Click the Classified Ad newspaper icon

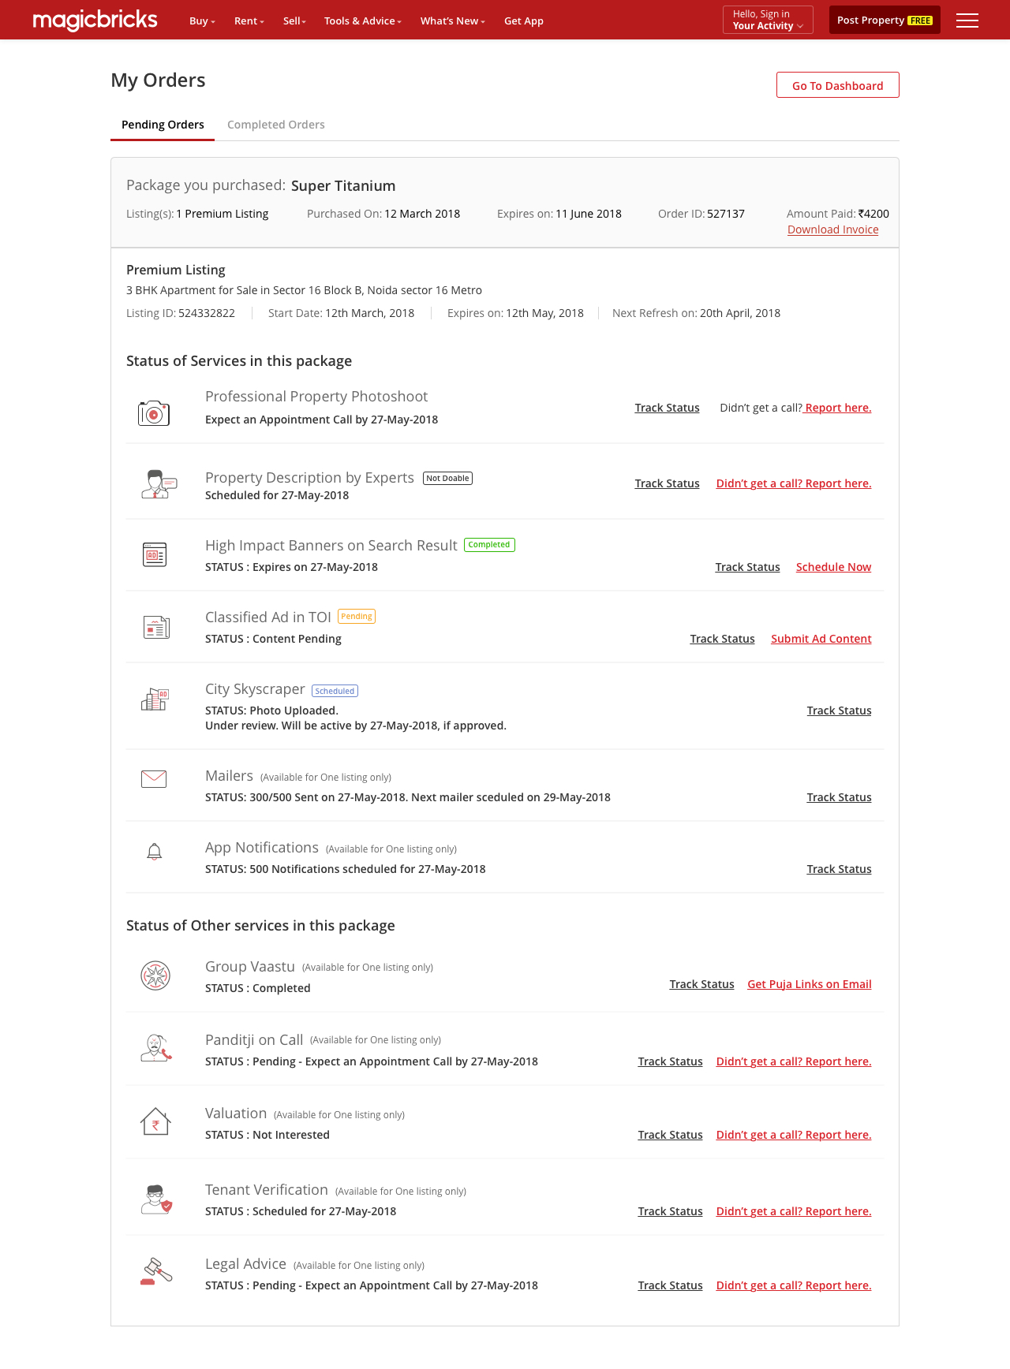[156, 627]
